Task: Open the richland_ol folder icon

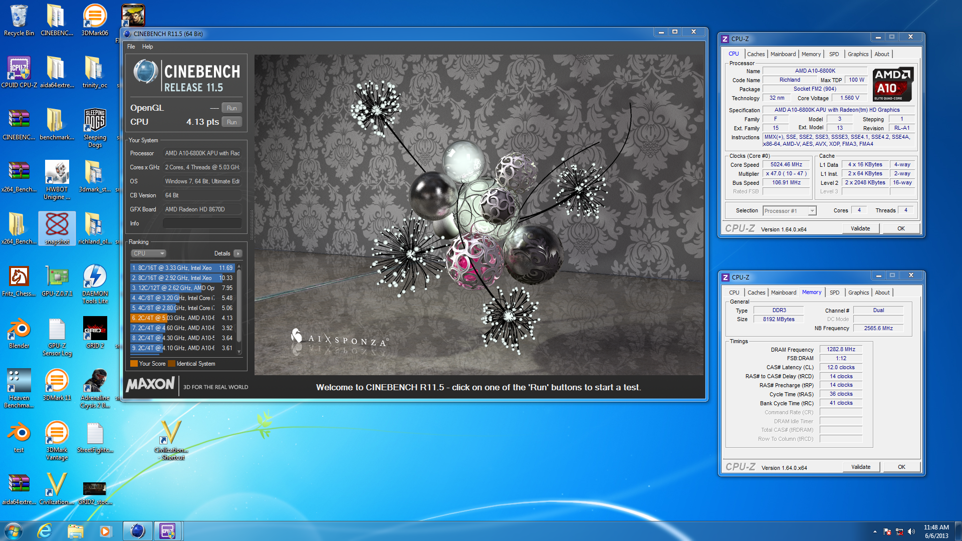Action: pyautogui.click(x=95, y=228)
